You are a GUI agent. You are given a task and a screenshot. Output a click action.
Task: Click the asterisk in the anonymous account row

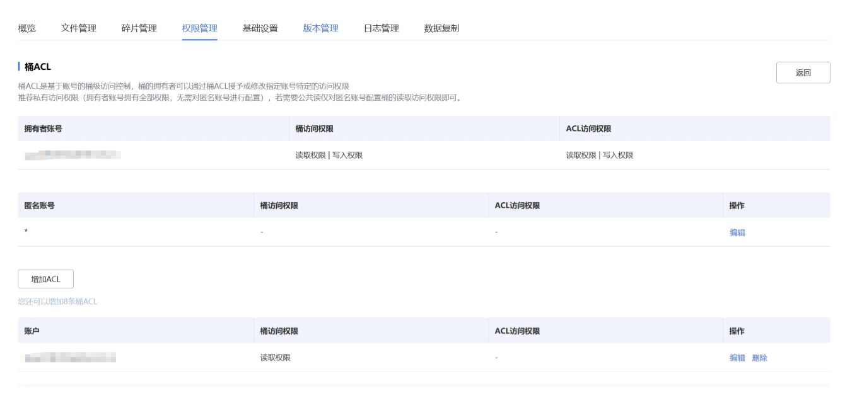26,232
